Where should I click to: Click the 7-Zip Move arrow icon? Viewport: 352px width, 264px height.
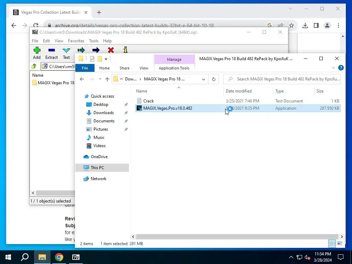[x=96, y=50]
